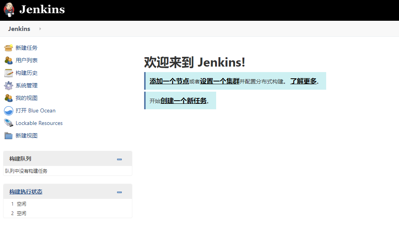Open 我的视图 in the sidebar
The height and width of the screenshot is (226, 399).
pos(27,98)
